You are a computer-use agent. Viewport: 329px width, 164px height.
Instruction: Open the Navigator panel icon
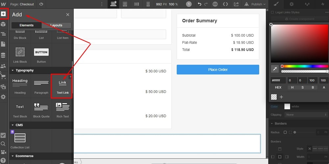coord(3,34)
